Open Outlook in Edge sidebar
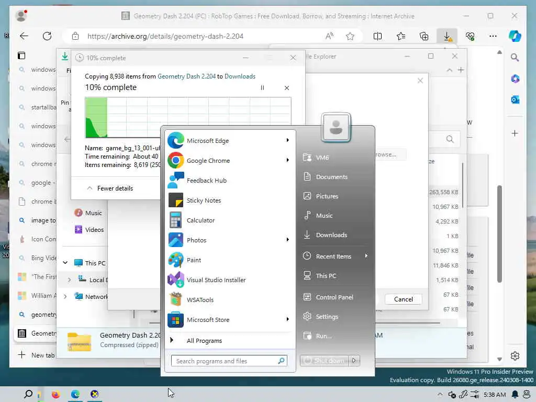Screen dimensions: 536x402 click(515, 99)
